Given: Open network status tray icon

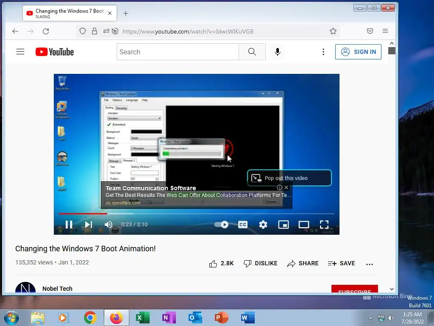Looking at the screenshot, I should pyautogui.click(x=381, y=318).
